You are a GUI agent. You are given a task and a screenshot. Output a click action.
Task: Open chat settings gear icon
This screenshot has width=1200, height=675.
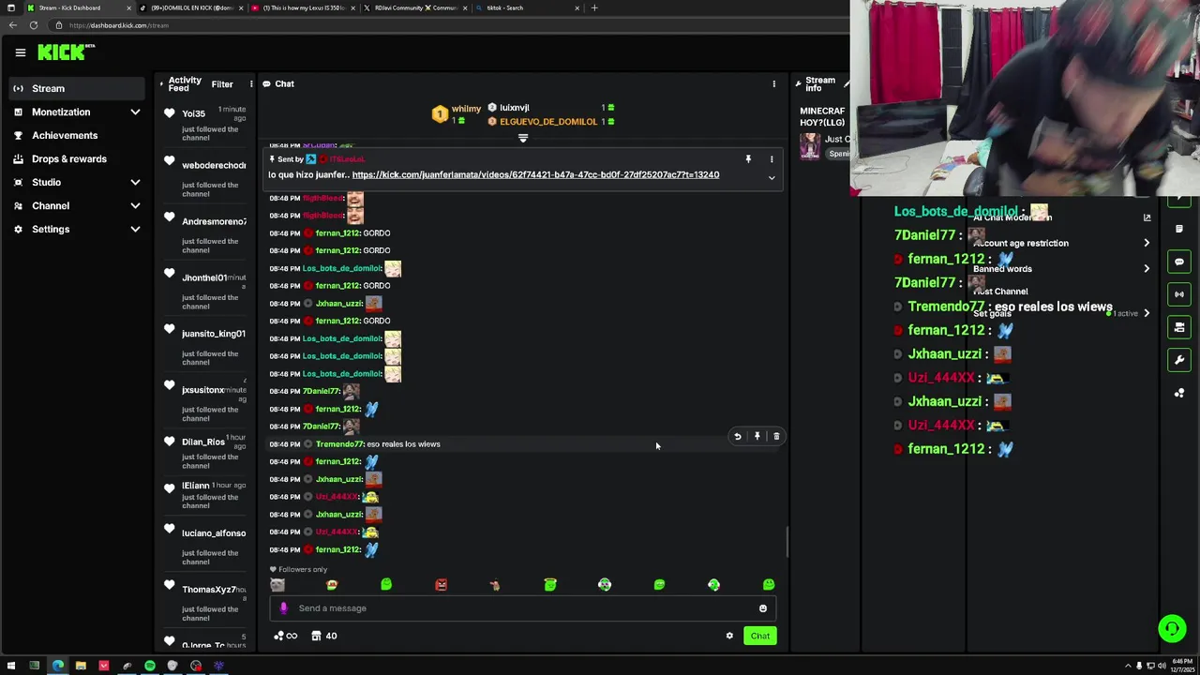[x=729, y=636]
